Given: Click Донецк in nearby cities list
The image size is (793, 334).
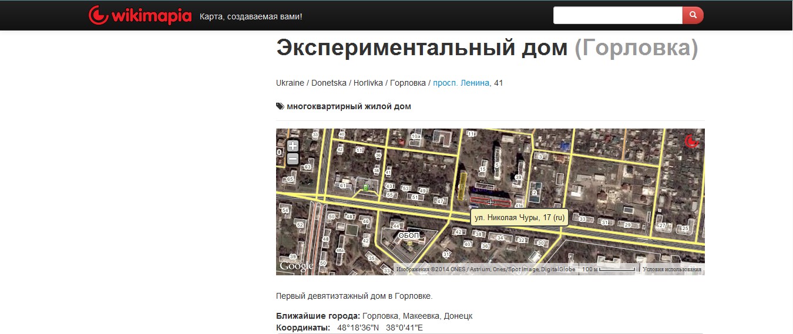Looking at the screenshot, I should 458,316.
